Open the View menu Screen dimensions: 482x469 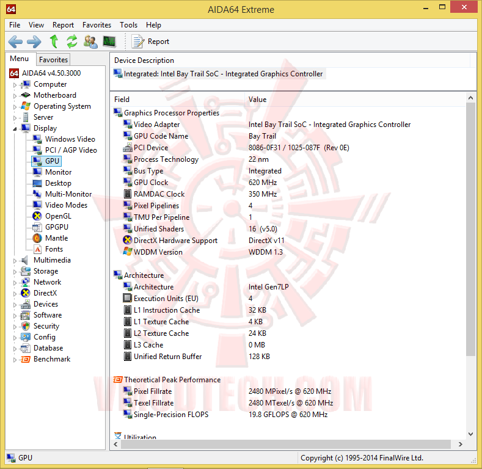click(x=36, y=25)
